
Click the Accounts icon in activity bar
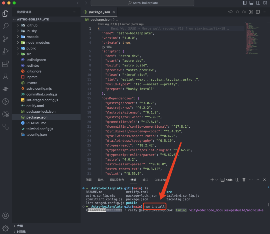coord(5,216)
